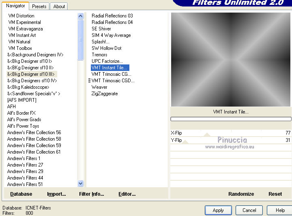Select &<Bkg Designer sf10 III> category
292x216 pixels.
[31, 74]
